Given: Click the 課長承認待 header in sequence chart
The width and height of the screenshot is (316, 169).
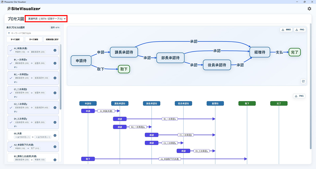Looking at the screenshot, I should tap(120, 103).
